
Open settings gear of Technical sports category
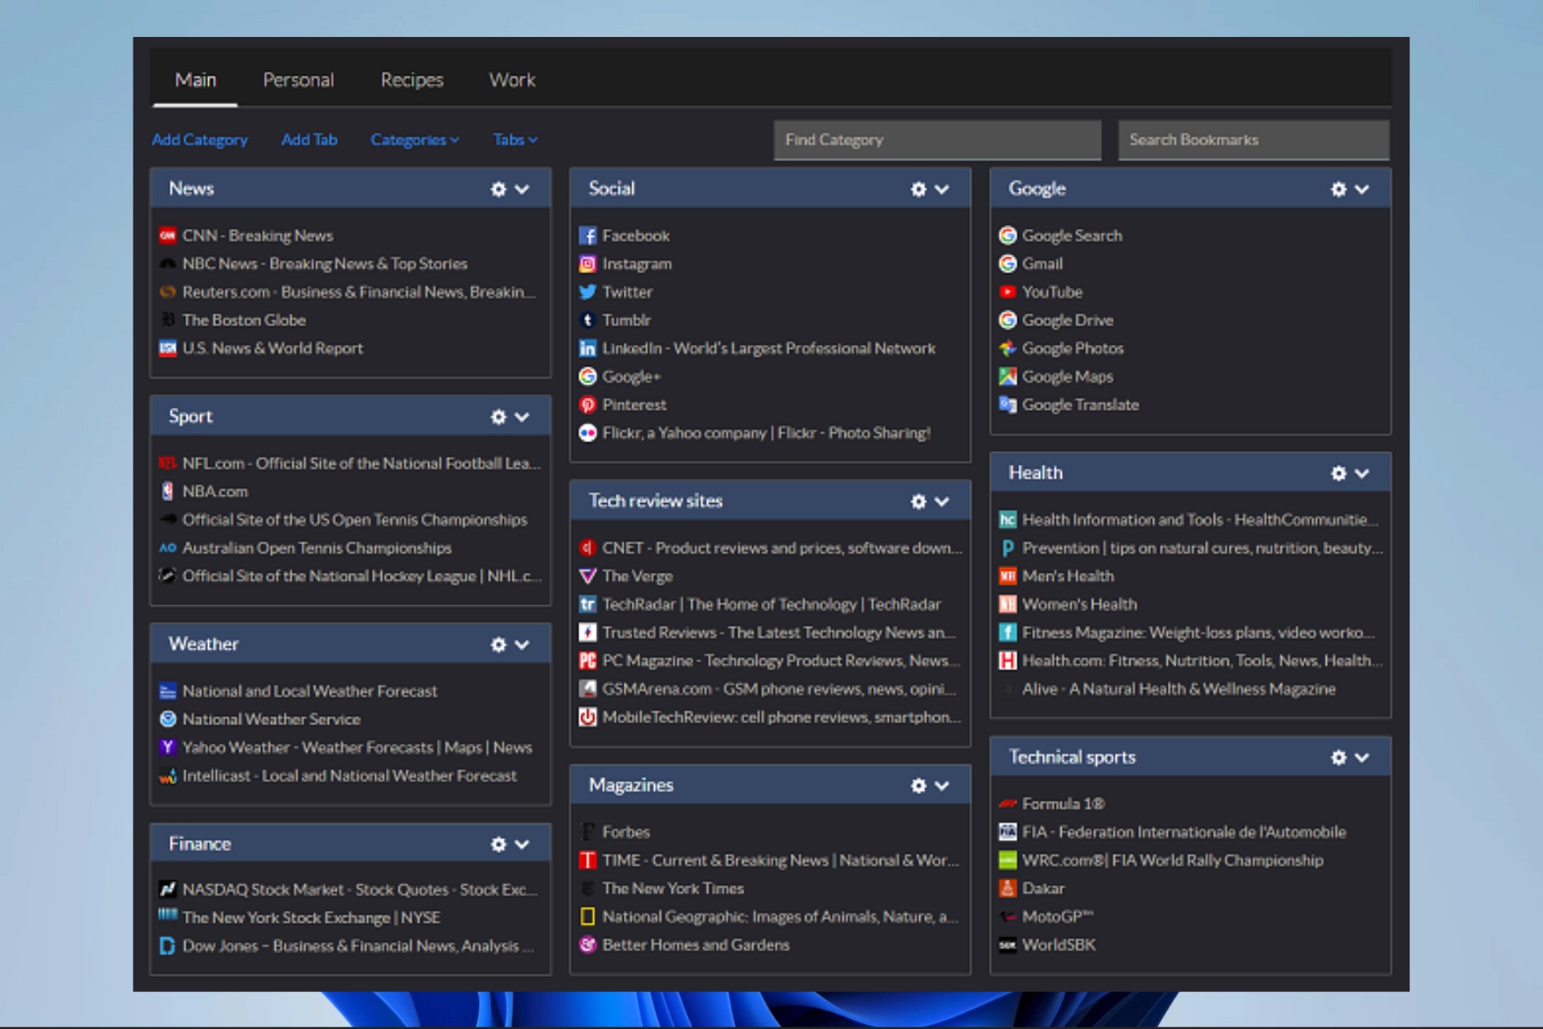coord(1338,757)
